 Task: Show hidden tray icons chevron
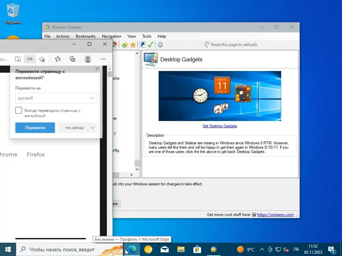[x=262, y=249]
